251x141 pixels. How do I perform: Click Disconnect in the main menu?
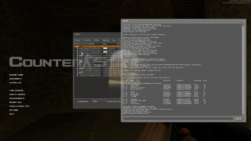tap(15, 79)
